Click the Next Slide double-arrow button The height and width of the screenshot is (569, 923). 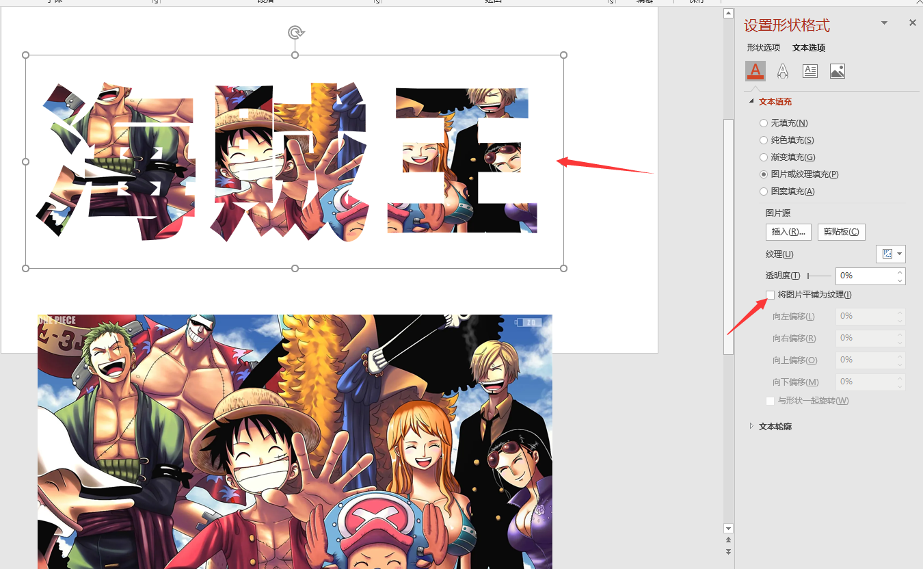[x=728, y=551]
